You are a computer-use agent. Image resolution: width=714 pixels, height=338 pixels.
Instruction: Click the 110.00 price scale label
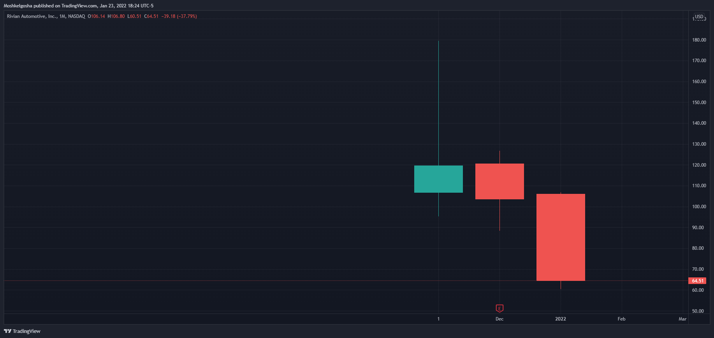pos(699,186)
